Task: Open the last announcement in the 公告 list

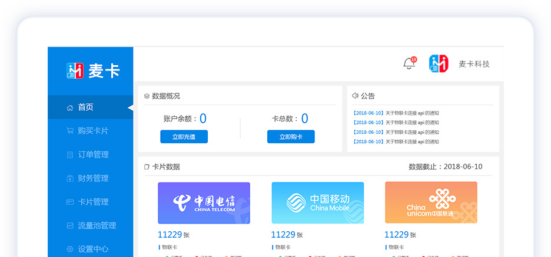Action: tap(396, 141)
